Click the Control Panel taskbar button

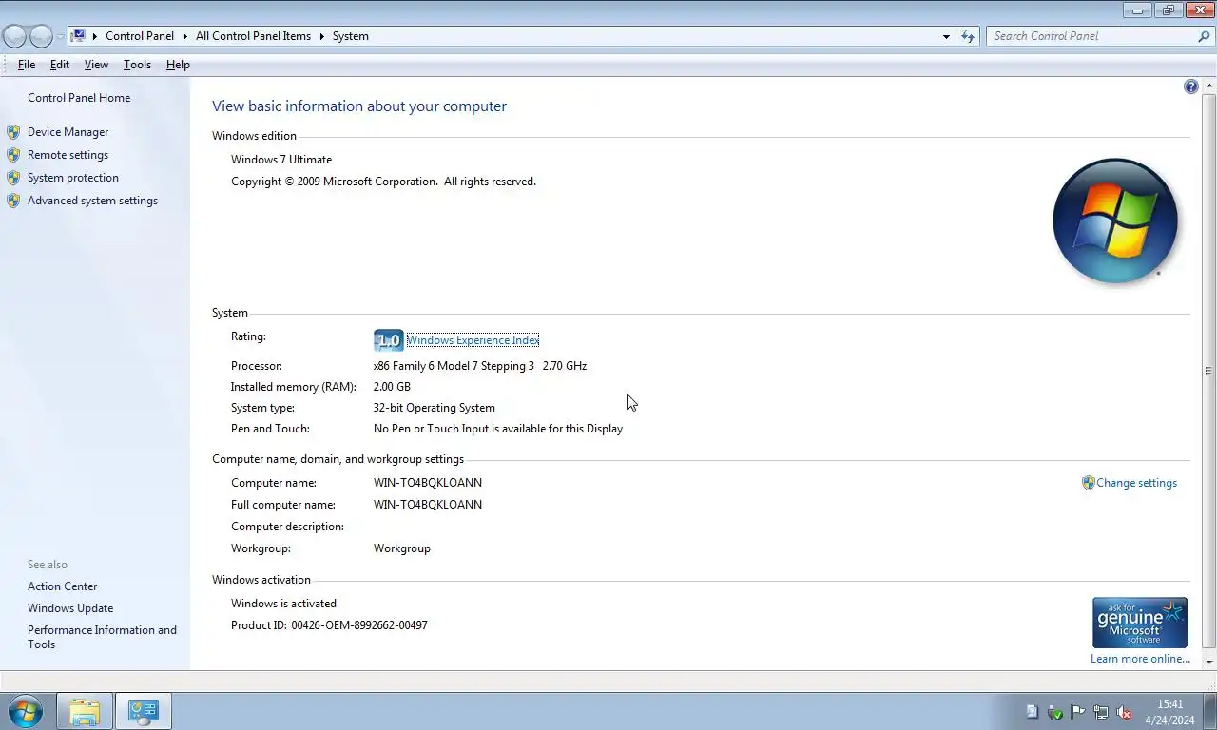[x=144, y=711]
